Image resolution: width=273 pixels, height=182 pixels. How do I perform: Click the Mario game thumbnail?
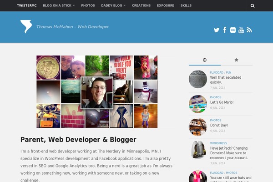198,104
